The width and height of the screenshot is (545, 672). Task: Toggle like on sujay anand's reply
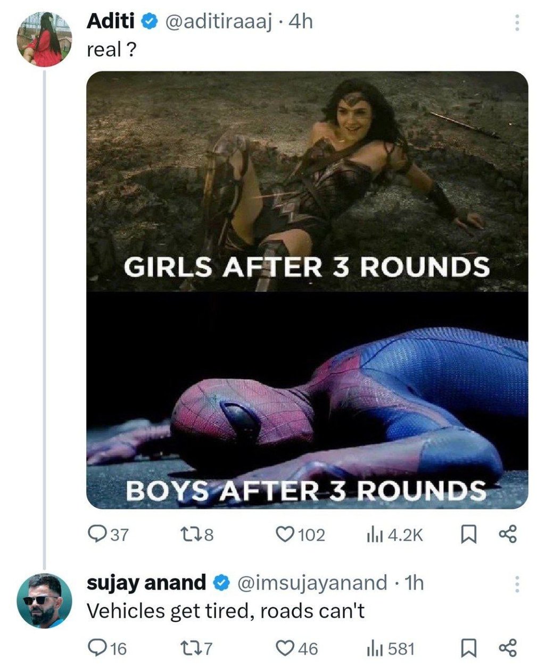coord(286,648)
